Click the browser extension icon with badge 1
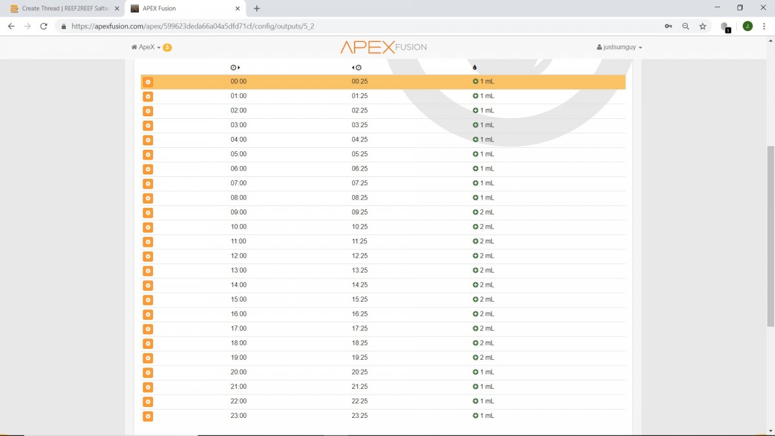The width and height of the screenshot is (775, 436). tap(725, 27)
